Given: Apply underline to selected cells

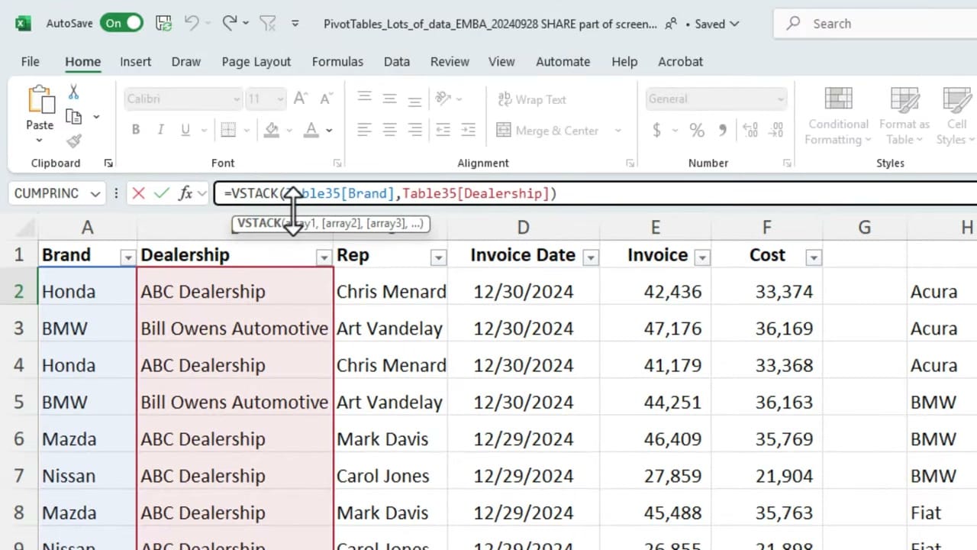Looking at the screenshot, I should click(185, 129).
